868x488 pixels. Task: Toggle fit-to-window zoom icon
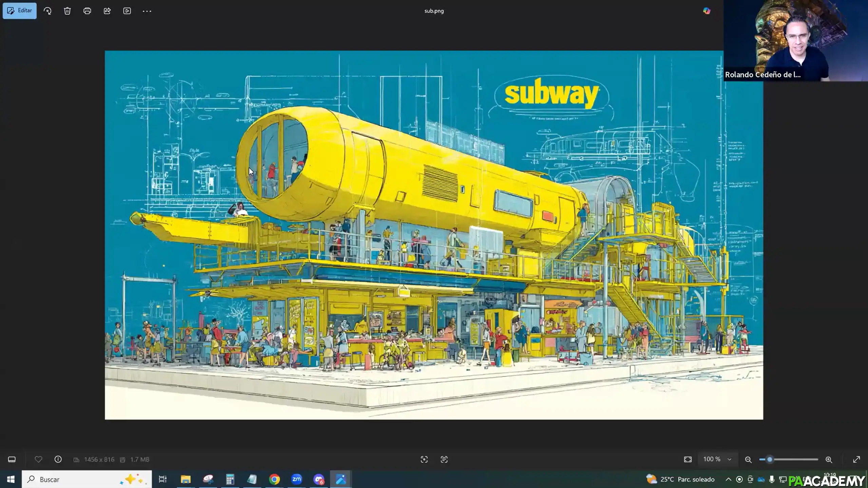[688, 460]
